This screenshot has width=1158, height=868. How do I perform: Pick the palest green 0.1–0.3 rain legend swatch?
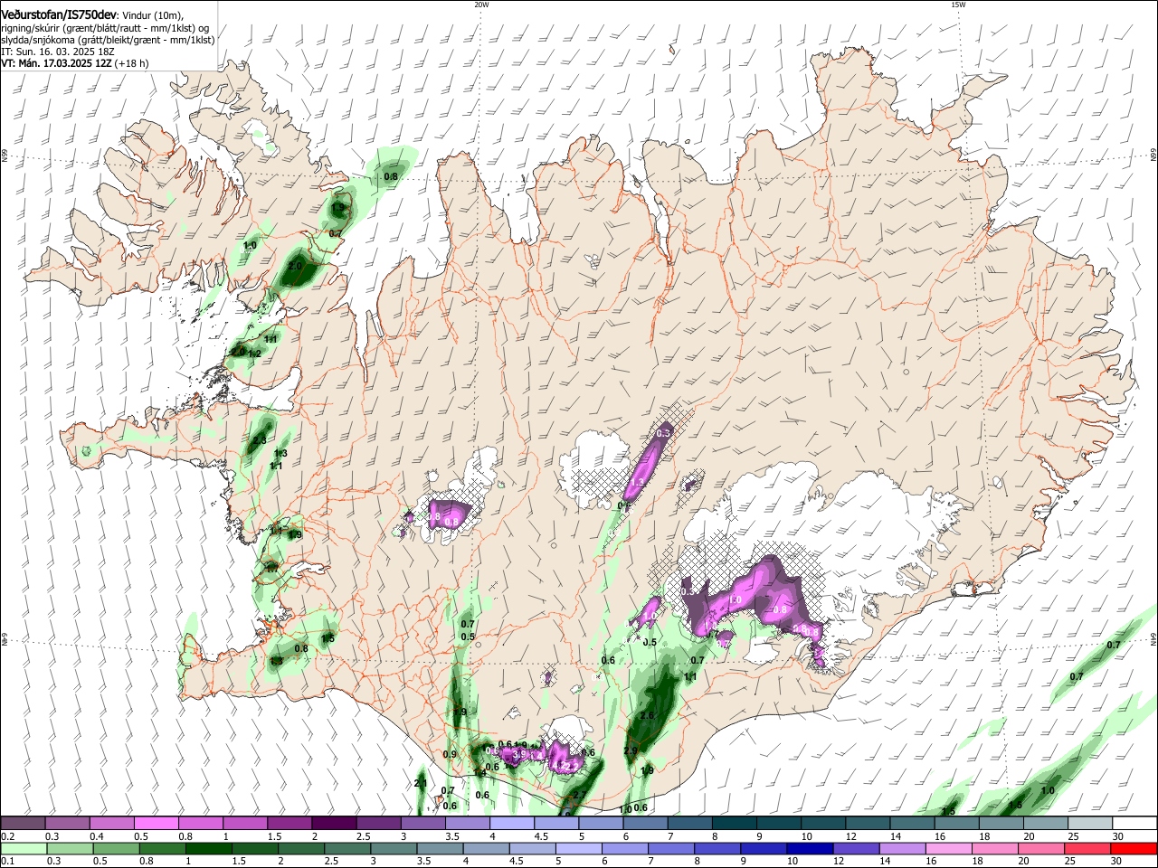[x=24, y=849]
